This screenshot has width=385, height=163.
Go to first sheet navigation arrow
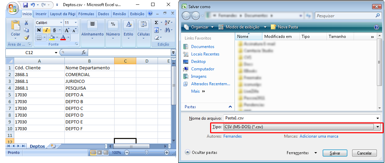pyautogui.click(x=9, y=146)
